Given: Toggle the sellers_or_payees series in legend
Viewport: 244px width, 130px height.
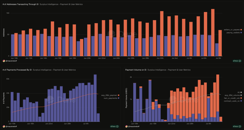Looking at the screenshot, I should pyautogui.click(x=233, y=29).
